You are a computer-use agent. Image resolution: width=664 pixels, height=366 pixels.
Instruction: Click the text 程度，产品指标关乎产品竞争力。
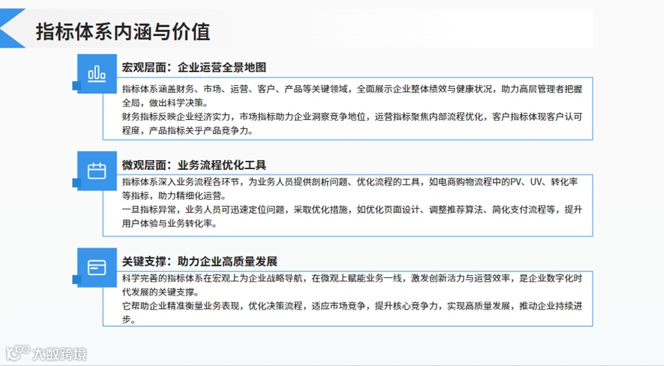[188, 130]
